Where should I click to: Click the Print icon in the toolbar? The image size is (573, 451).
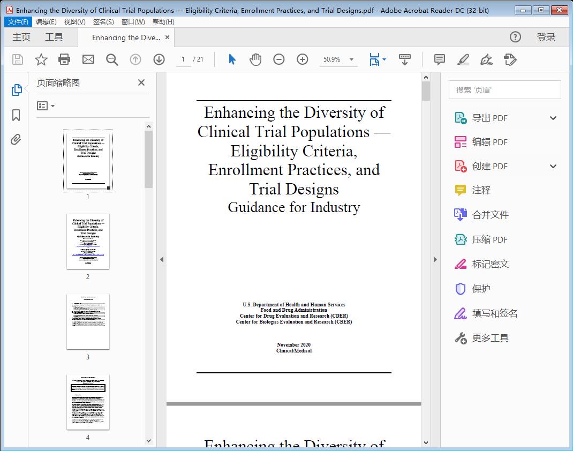click(64, 59)
